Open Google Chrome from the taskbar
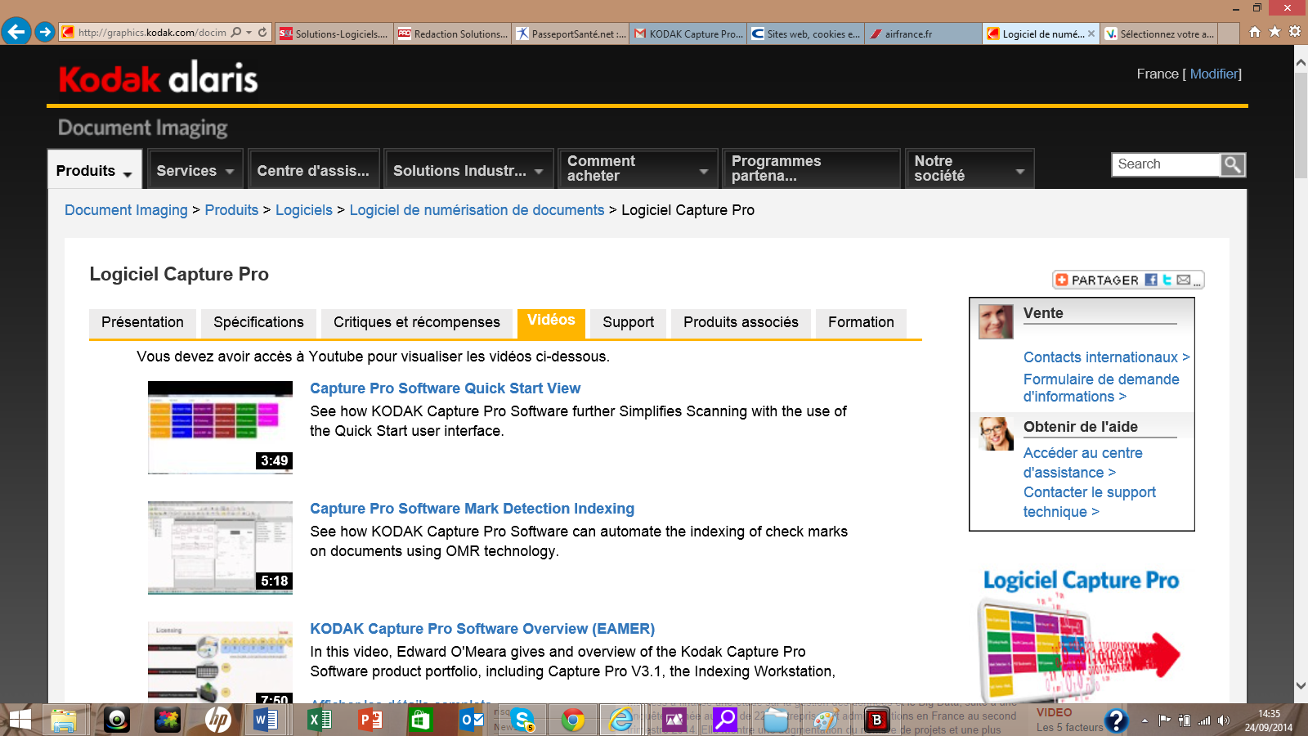This screenshot has width=1308, height=736. (573, 720)
